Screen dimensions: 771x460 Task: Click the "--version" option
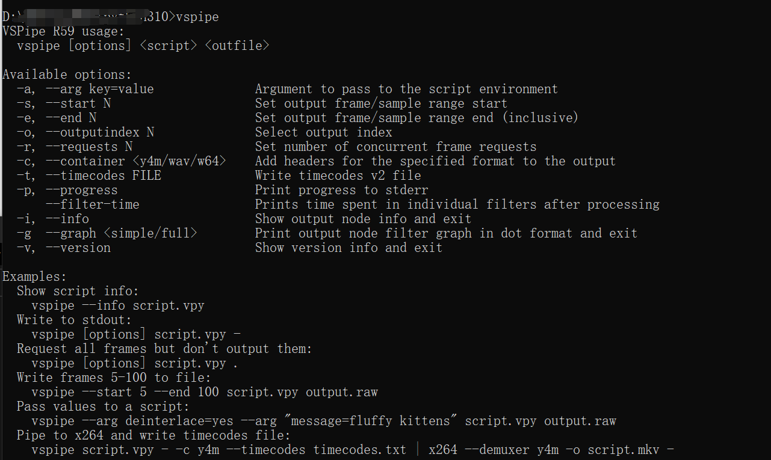78,248
